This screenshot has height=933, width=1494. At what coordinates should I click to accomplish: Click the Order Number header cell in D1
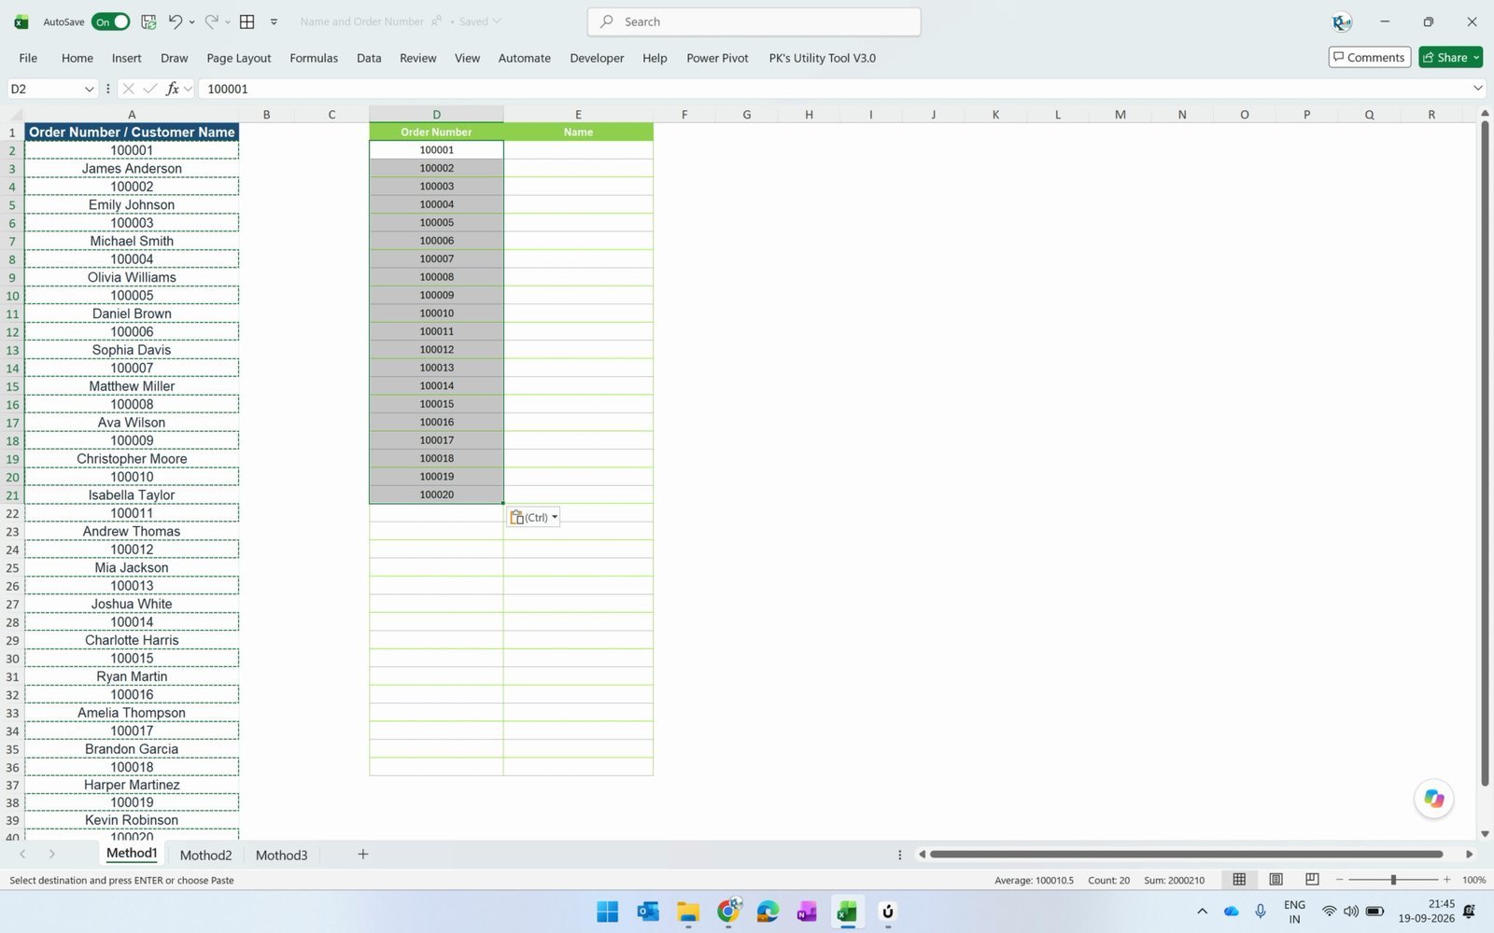[x=436, y=132]
